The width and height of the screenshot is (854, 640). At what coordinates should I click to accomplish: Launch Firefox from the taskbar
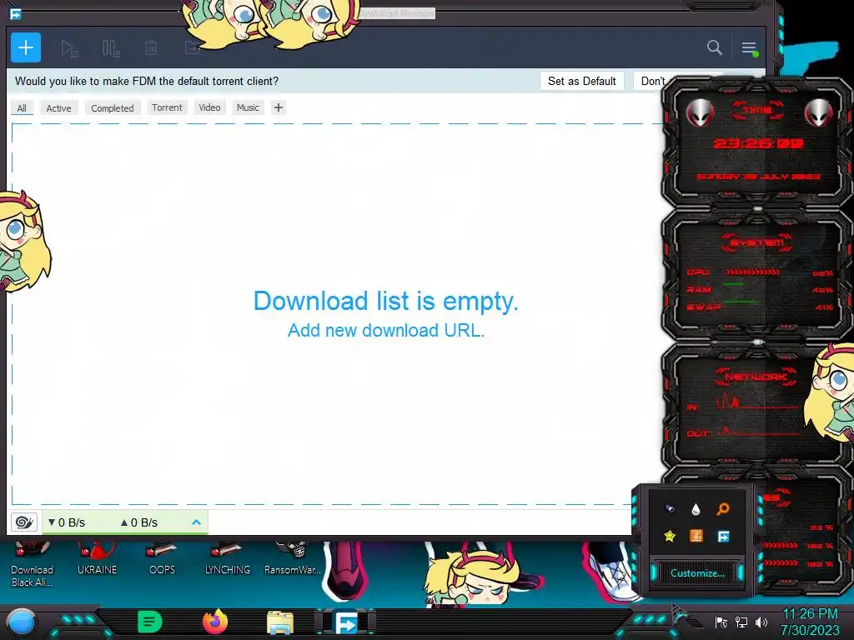(215, 622)
